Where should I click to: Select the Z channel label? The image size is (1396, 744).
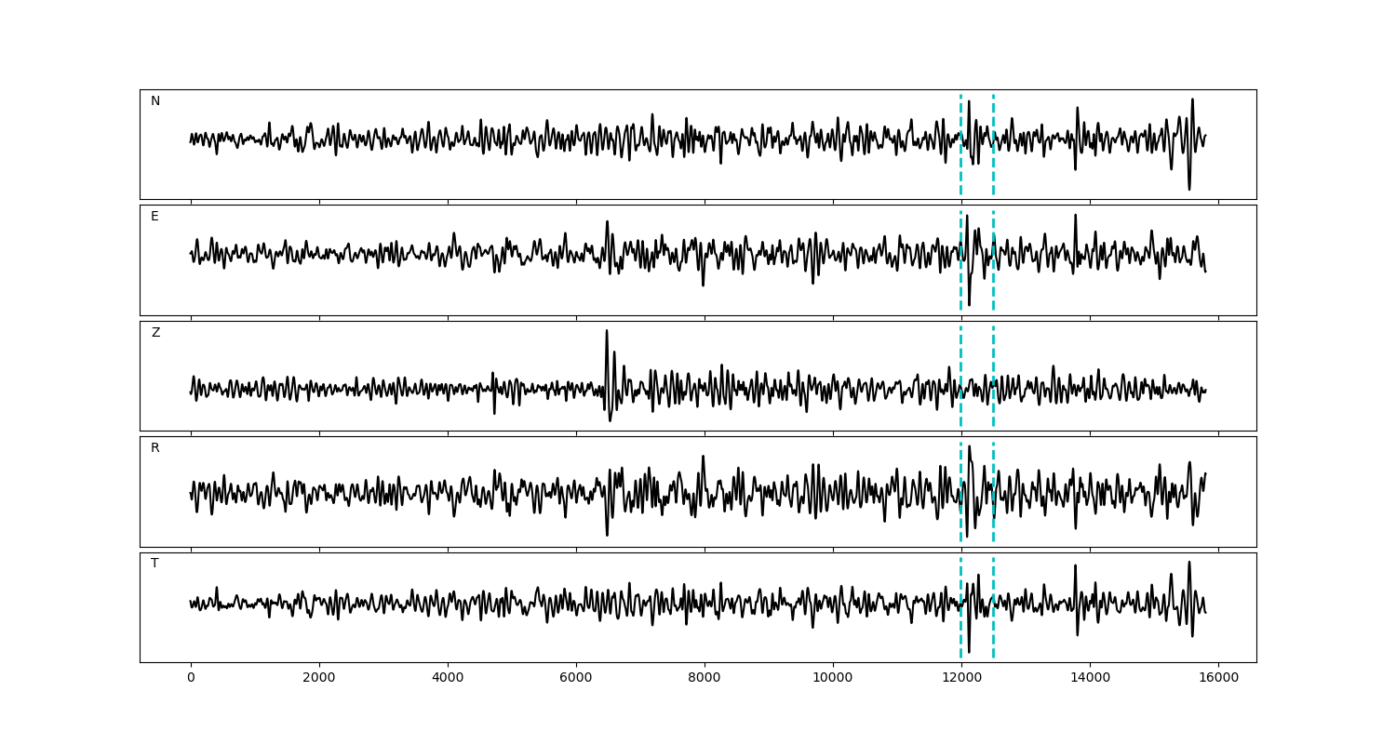155,333
